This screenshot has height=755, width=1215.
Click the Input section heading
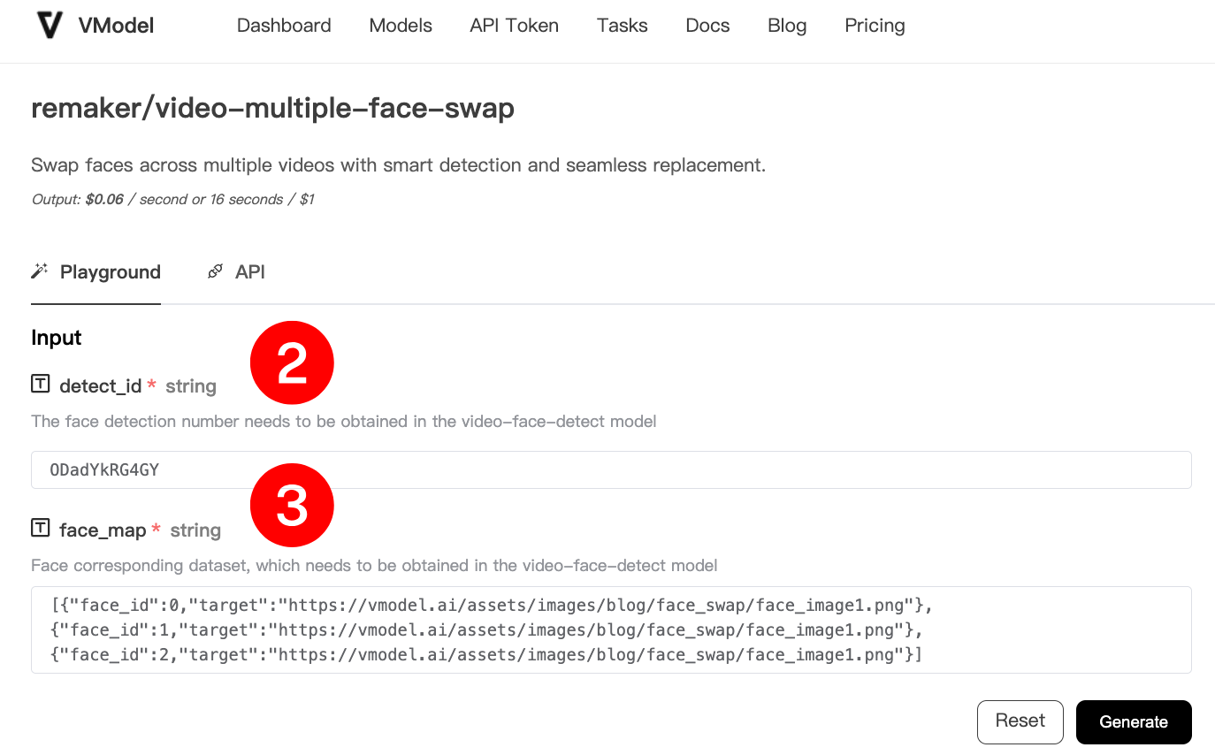tap(57, 338)
